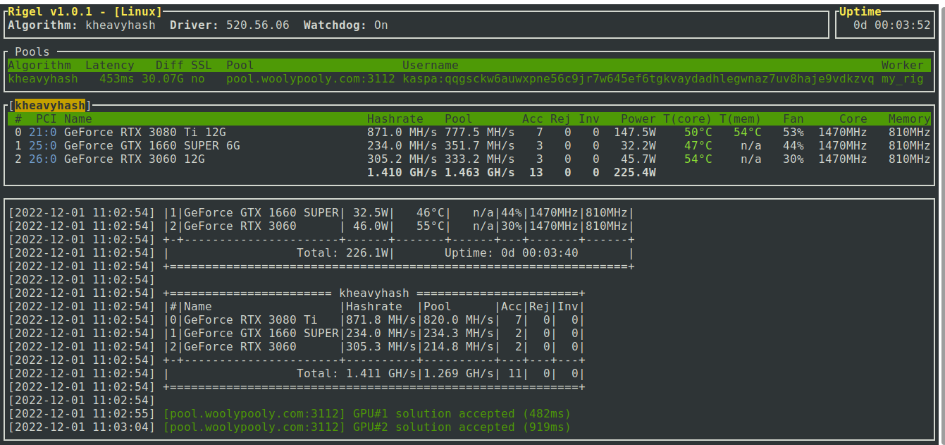This screenshot has width=945, height=445.
Task: Click the log Total: 1.411 GH/s value
Action: click(x=357, y=373)
